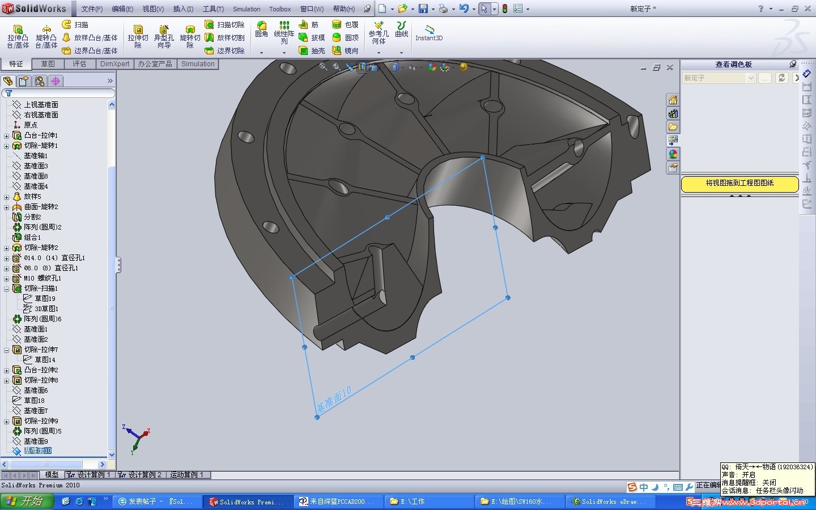Click the refresh button in view palette
The width and height of the screenshot is (816, 510).
pyautogui.click(x=781, y=78)
